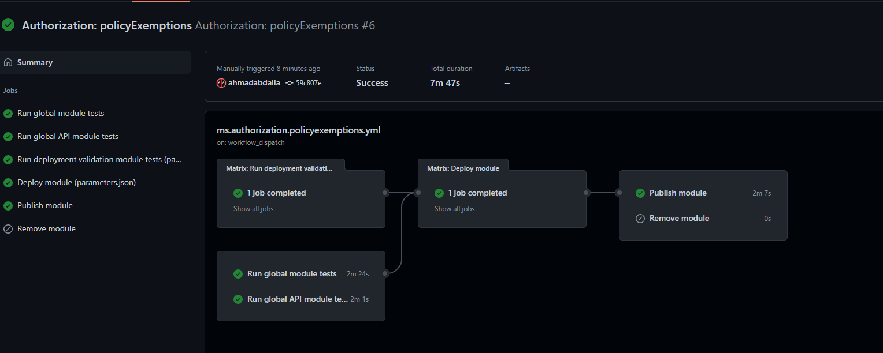Image resolution: width=883 pixels, height=353 pixels.
Task: Click the Summary home icon in sidebar
Action: tap(8, 62)
